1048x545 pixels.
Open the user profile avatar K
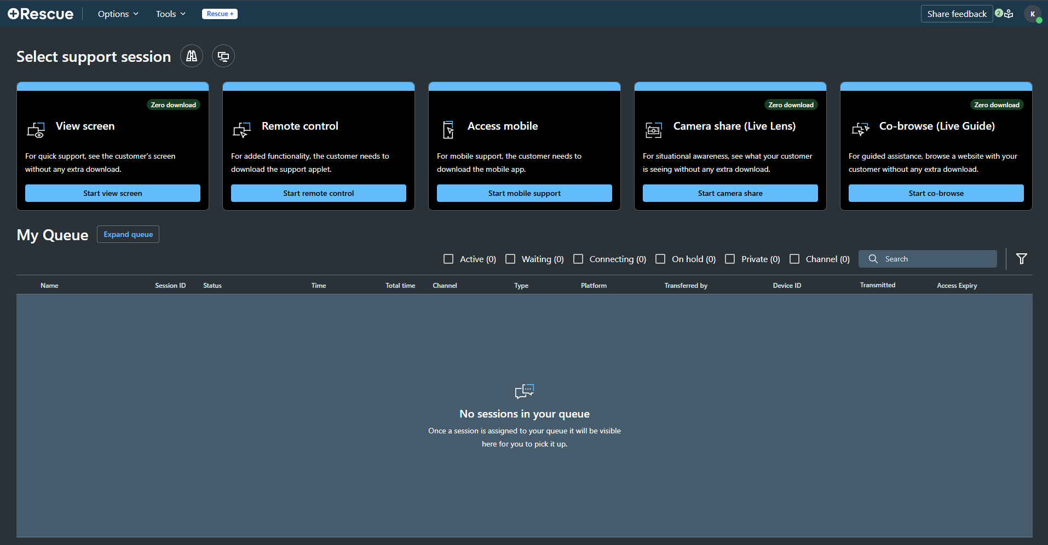tap(1032, 14)
